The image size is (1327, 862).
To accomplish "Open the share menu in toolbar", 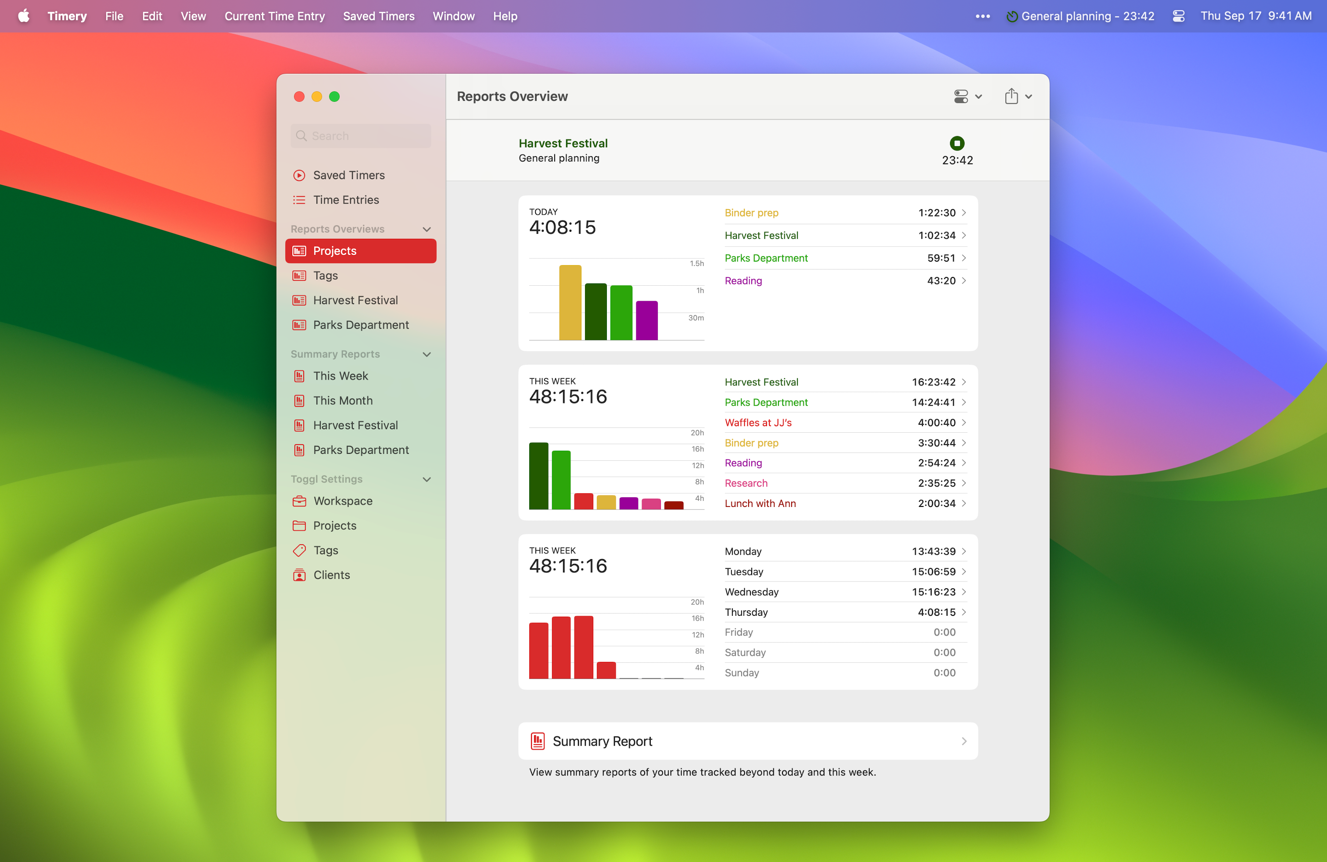I will (1018, 97).
